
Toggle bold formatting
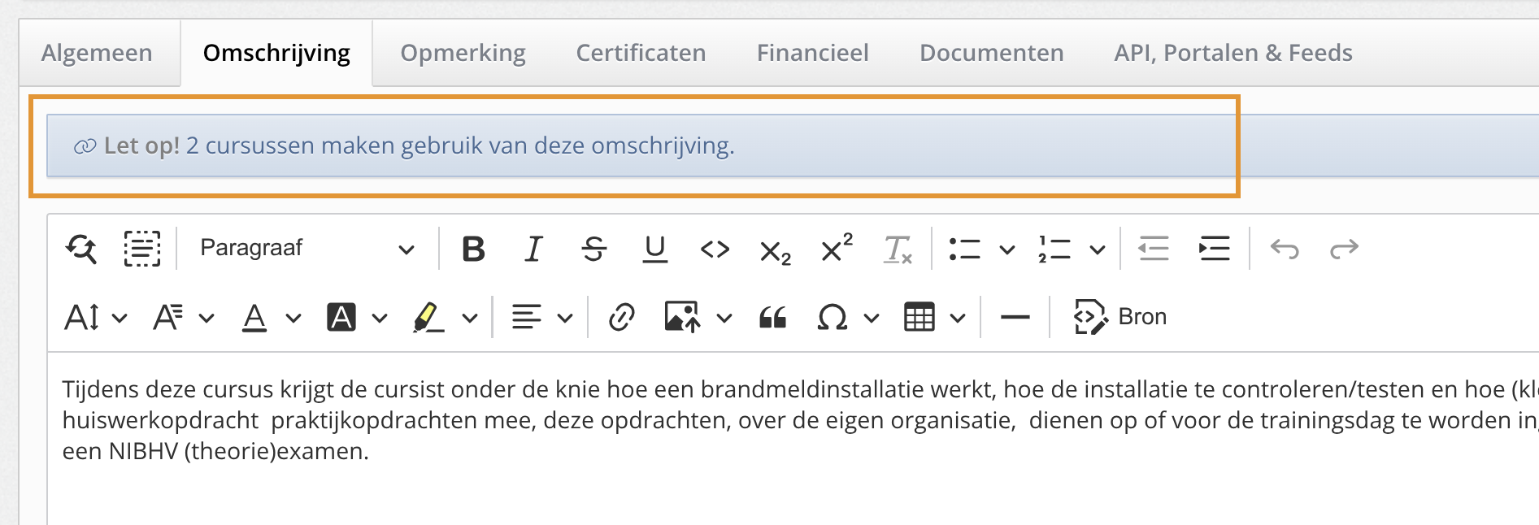pyautogui.click(x=473, y=249)
